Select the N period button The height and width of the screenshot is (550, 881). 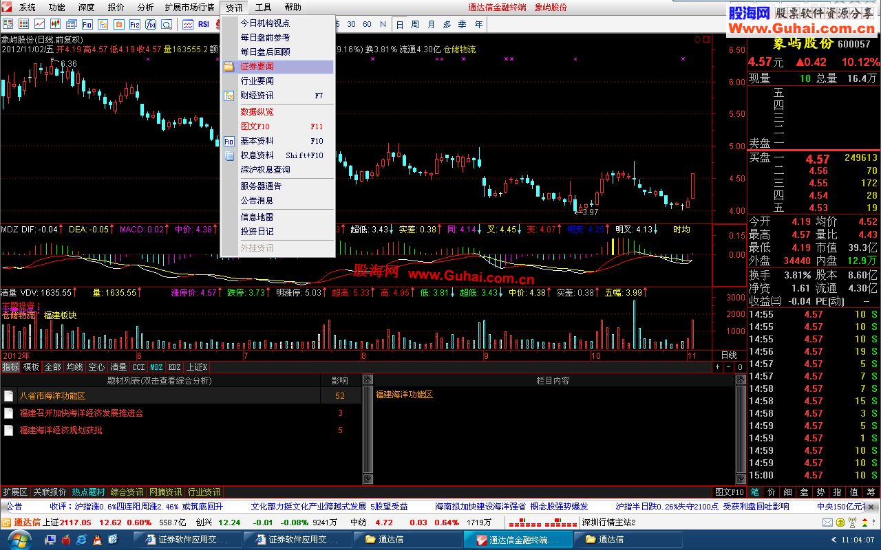coord(383,24)
